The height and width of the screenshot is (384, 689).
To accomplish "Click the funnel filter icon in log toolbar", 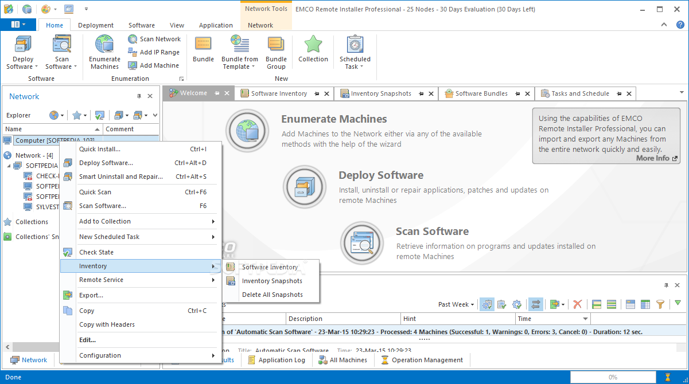I will pyautogui.click(x=660, y=304).
